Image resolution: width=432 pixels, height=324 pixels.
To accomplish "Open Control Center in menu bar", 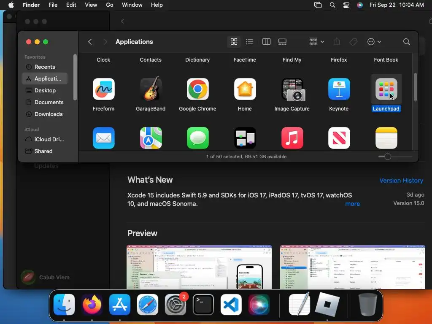I will click(346, 5).
